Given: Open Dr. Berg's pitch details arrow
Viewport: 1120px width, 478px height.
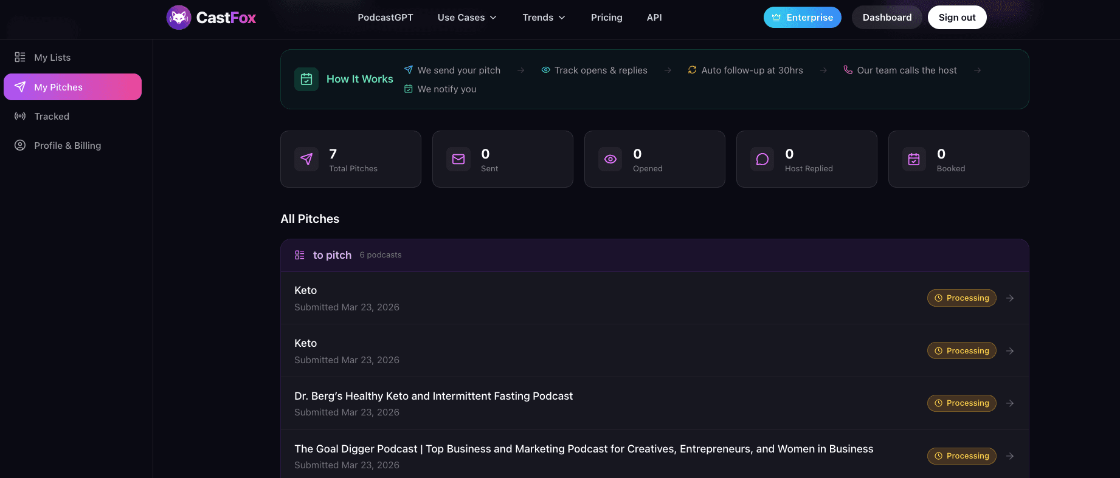Looking at the screenshot, I should pos(1010,403).
